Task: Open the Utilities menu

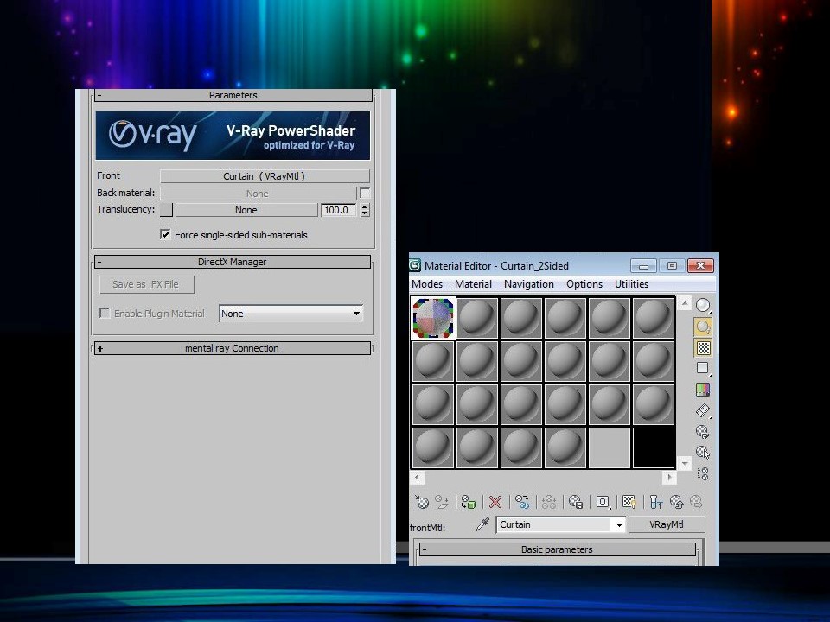Action: pyautogui.click(x=631, y=284)
